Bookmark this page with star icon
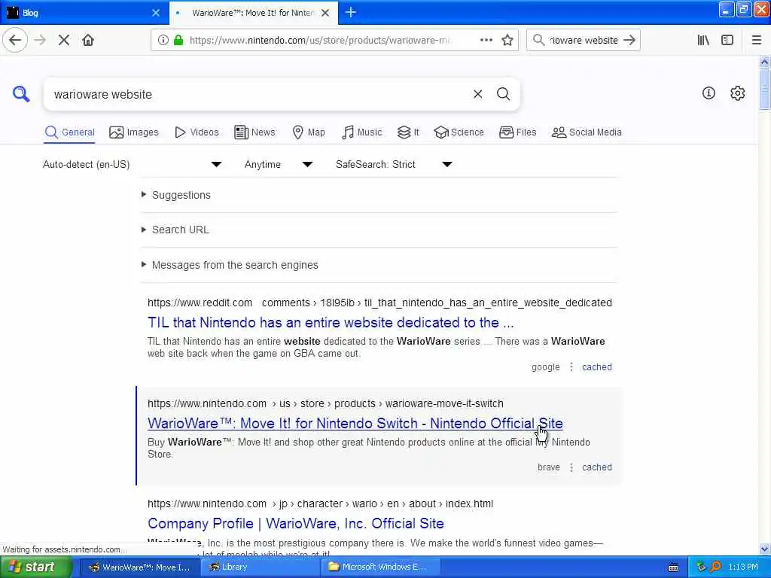This screenshot has width=771, height=578. [x=507, y=41]
